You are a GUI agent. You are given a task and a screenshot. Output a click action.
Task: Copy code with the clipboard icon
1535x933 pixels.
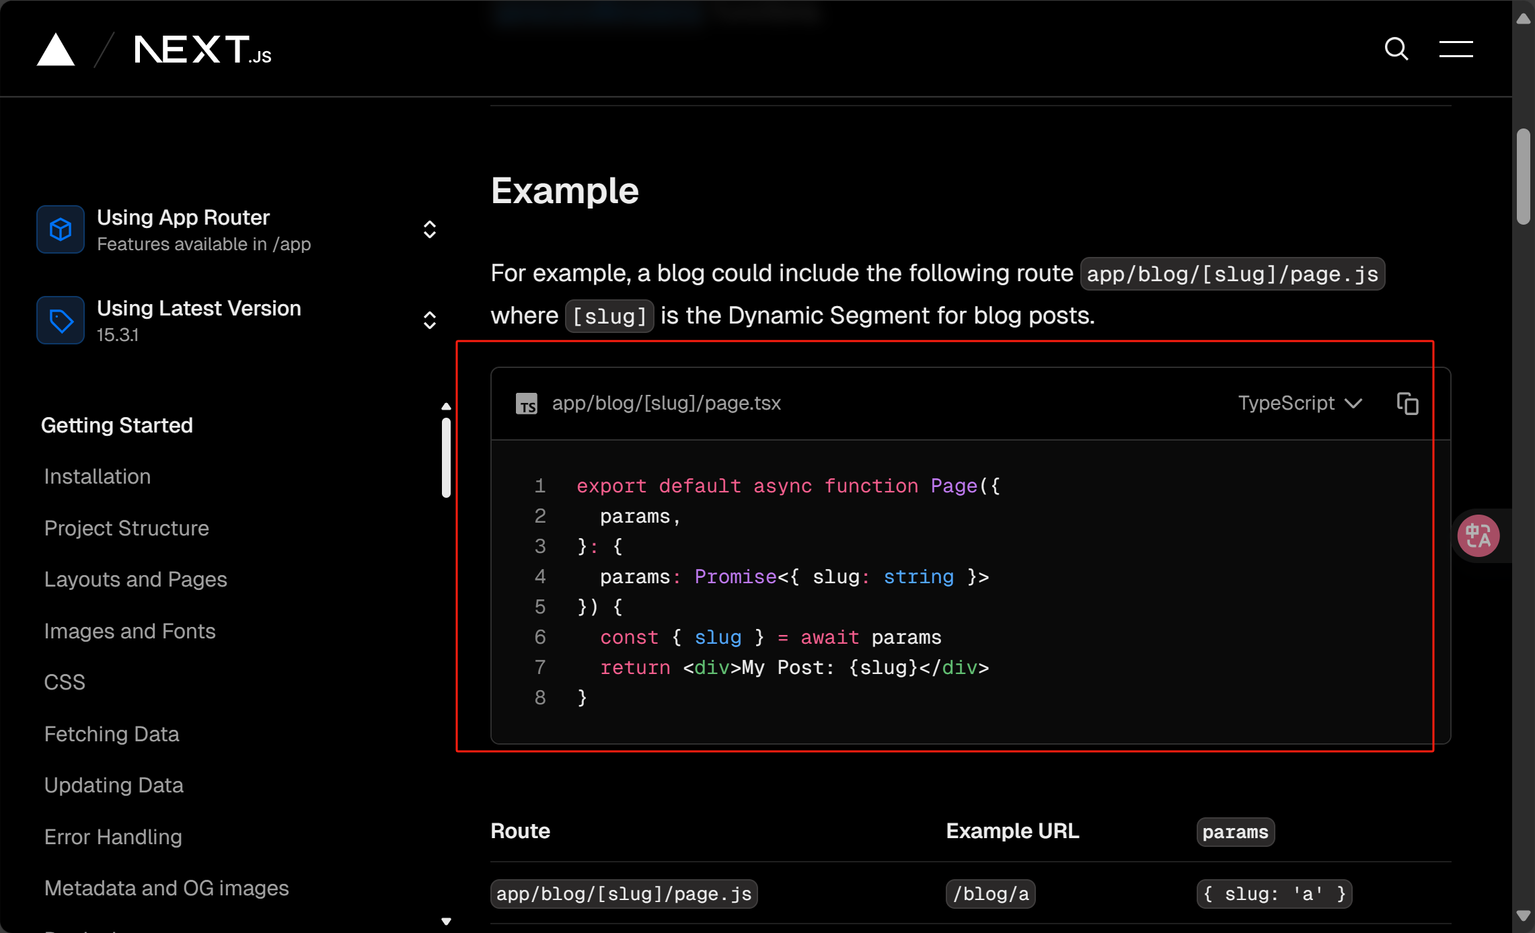pos(1407,403)
